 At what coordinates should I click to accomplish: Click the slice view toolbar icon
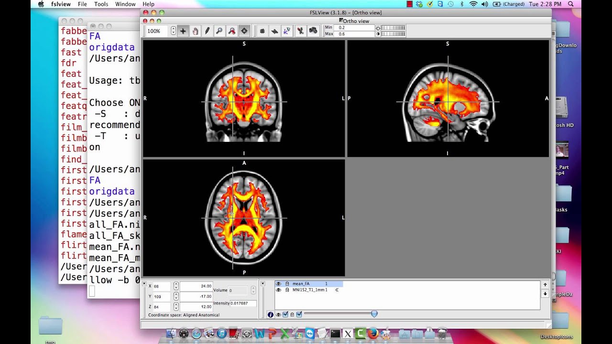coord(274,31)
